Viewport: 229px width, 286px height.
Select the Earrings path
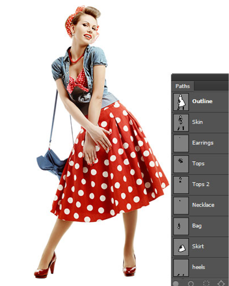200,144
